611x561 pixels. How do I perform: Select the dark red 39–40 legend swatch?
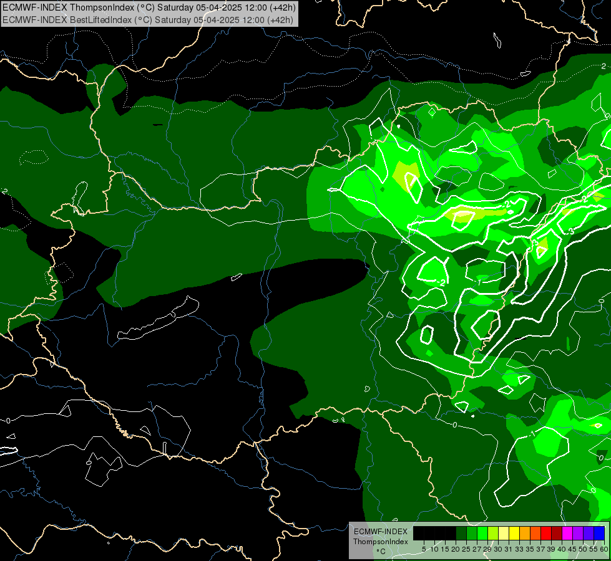(x=557, y=533)
